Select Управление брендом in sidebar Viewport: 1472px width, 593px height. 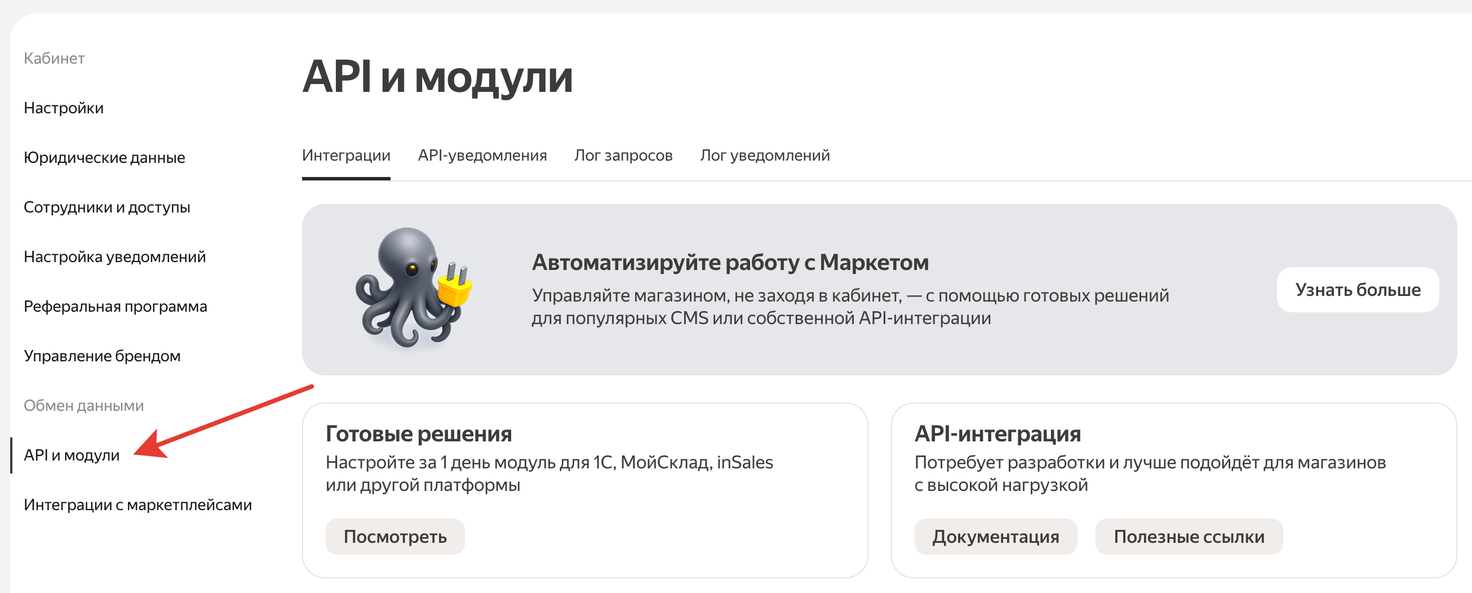coord(103,355)
